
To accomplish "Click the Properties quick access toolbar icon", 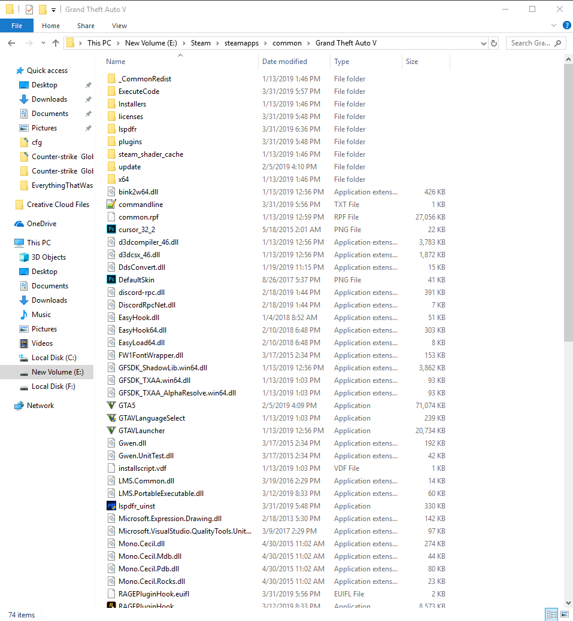I will 29,10.
